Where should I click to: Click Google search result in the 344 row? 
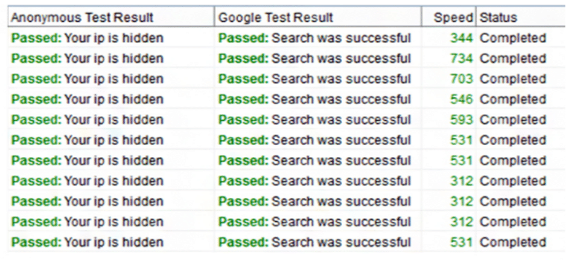(x=315, y=38)
